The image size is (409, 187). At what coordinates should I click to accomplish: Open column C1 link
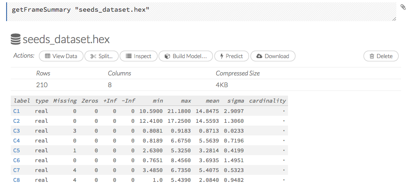pos(16,111)
